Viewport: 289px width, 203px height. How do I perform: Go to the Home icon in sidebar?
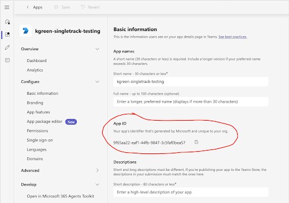coord(7,21)
